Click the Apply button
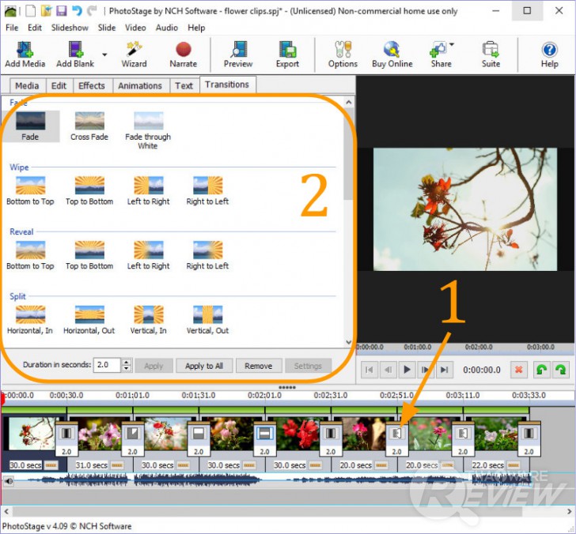The image size is (576, 534). (153, 366)
